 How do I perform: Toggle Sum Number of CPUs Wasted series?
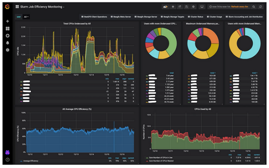[160, 161]
